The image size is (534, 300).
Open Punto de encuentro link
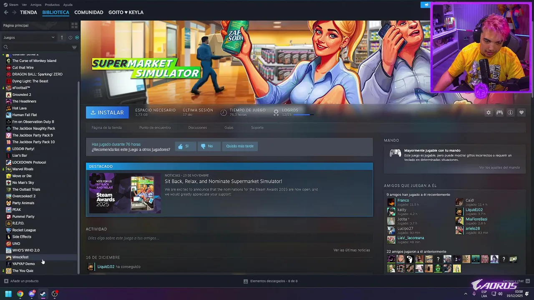155,127
